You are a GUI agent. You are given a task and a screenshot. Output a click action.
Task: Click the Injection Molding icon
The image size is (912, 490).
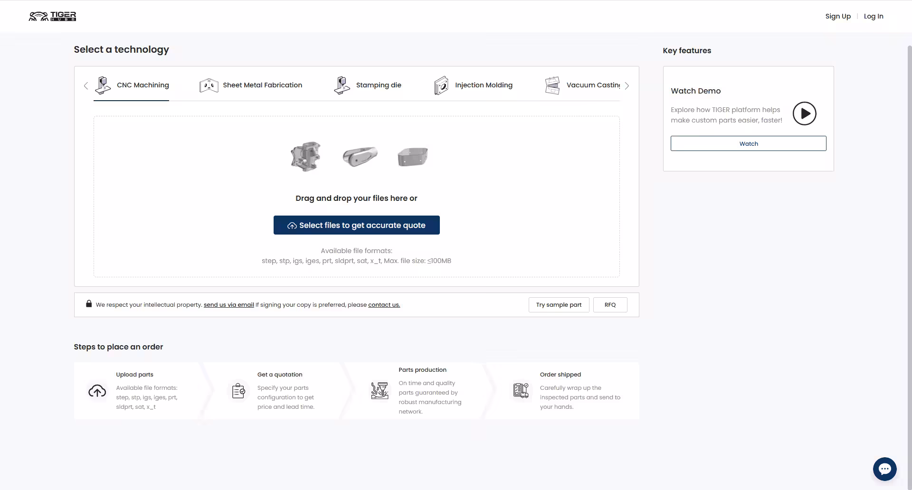(x=441, y=85)
